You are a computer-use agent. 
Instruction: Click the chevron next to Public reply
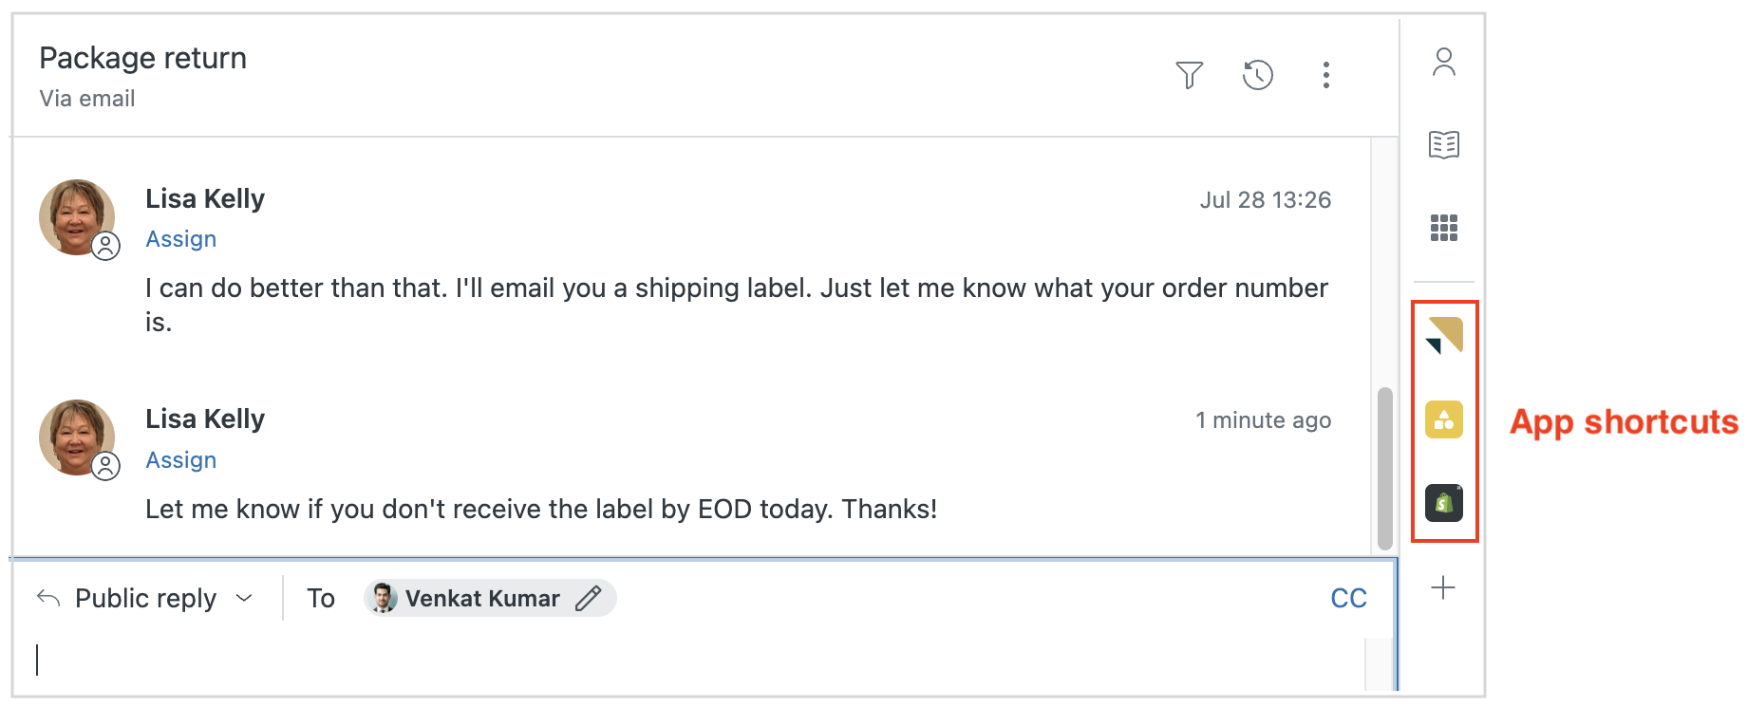click(x=244, y=598)
